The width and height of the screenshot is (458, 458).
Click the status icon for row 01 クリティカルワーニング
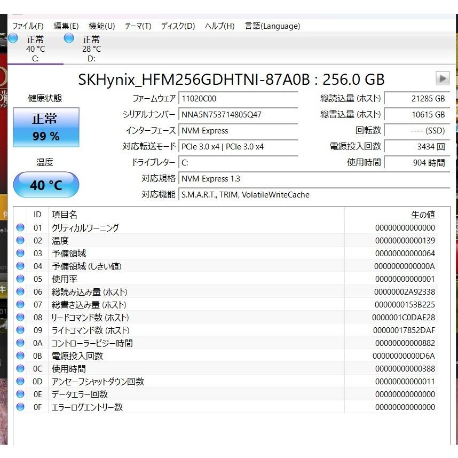pyautogui.click(x=20, y=227)
